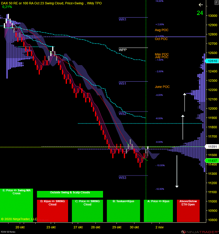The width and height of the screenshot is (219, 234).
Task: Click the WS2 pivot label
Action: coord(122,113)
